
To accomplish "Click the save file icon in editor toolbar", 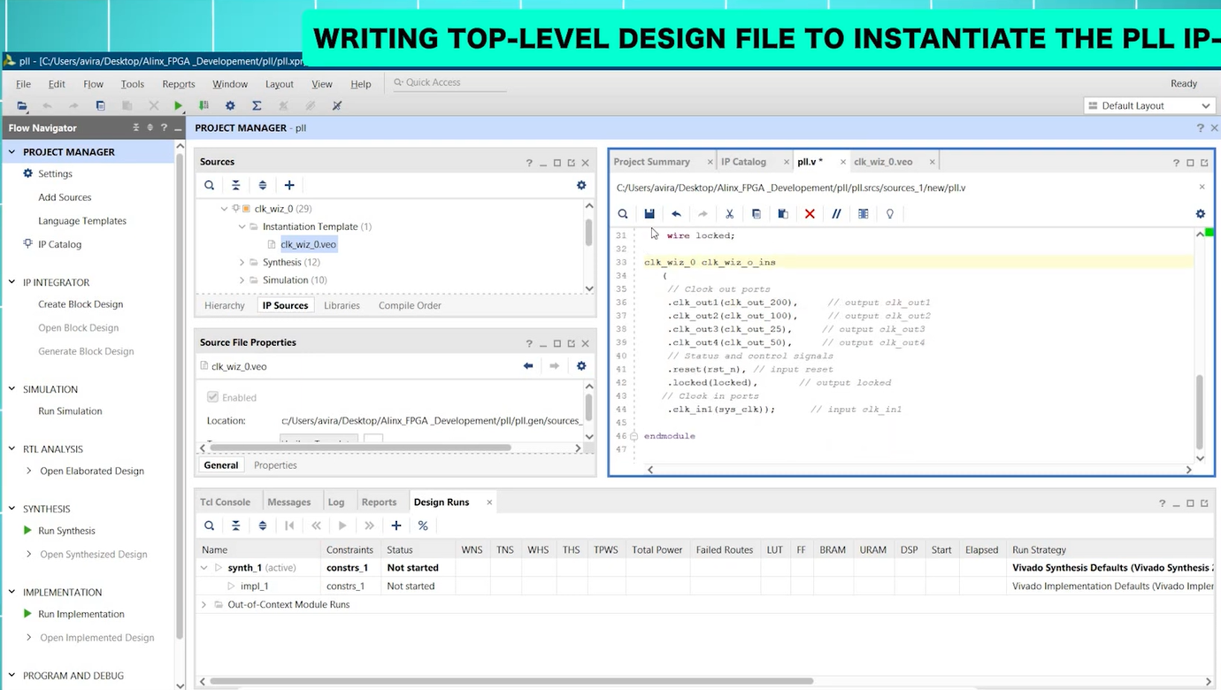I will coord(649,214).
